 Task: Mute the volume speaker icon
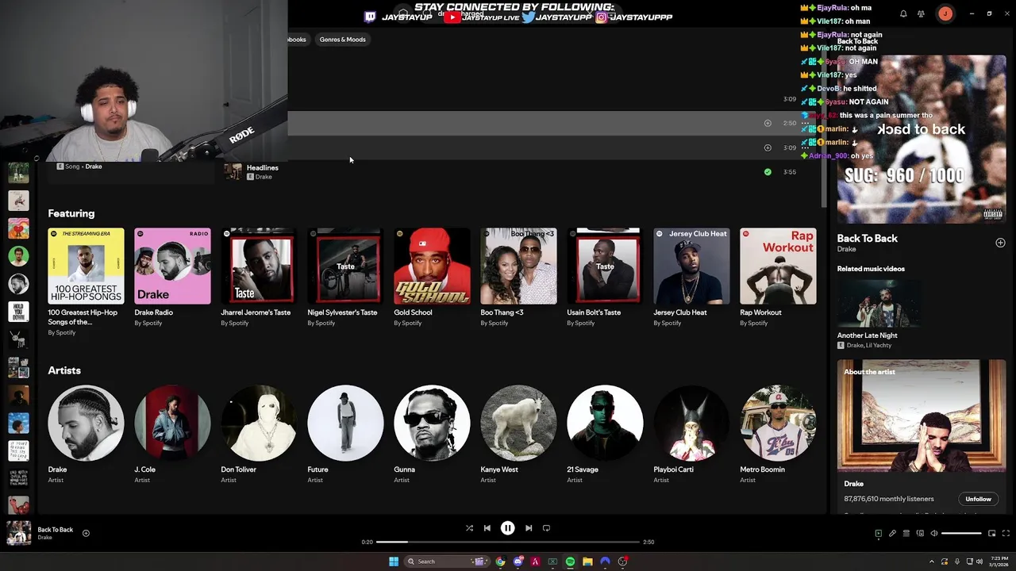(934, 534)
